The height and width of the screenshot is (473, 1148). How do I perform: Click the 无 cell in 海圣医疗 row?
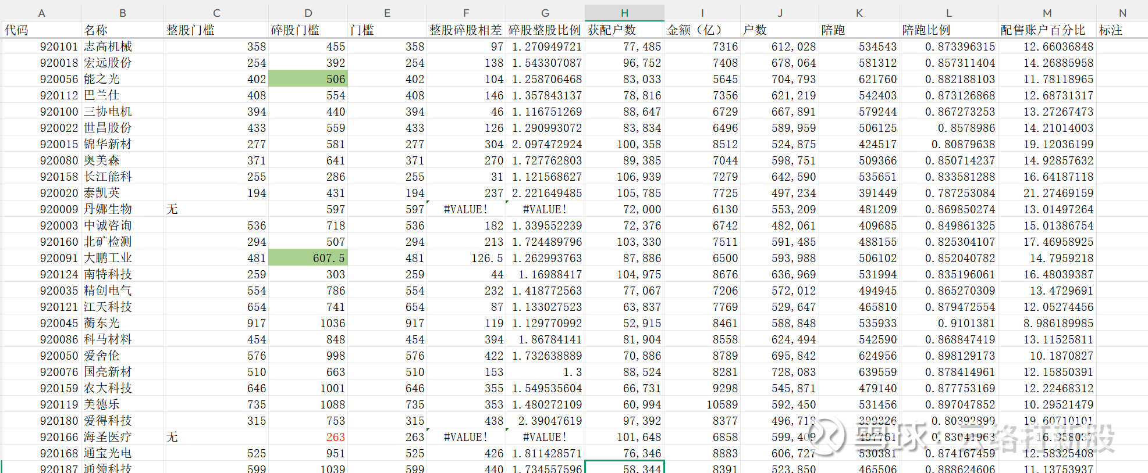216,437
